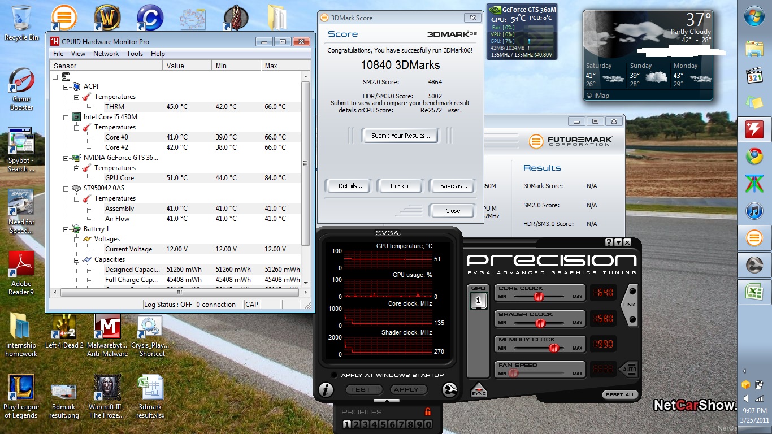Click the Shader Clock slider handle
Image resolution: width=772 pixels, height=434 pixels.
tap(540, 323)
